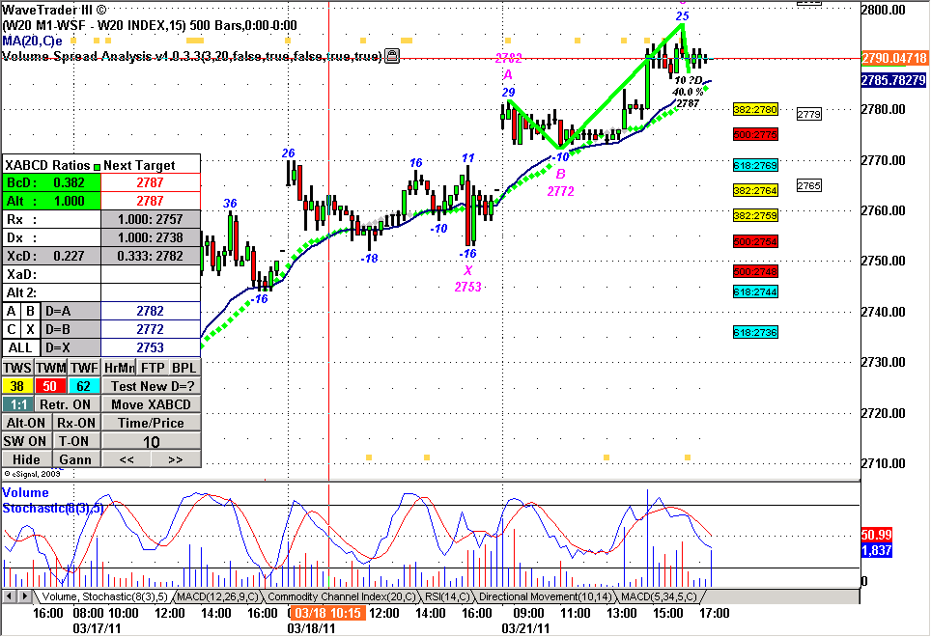931x637 pixels.
Task: Click the ALL button in the panel
Action: (x=21, y=347)
